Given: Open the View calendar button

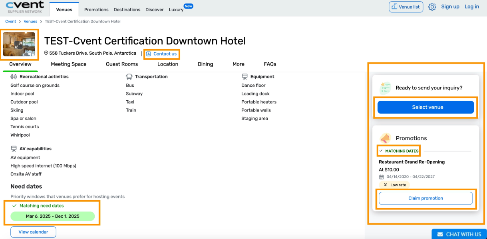Looking at the screenshot, I should [33, 232].
